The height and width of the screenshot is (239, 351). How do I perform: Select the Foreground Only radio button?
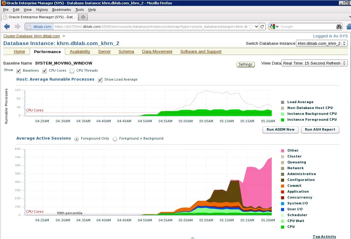(x=77, y=139)
